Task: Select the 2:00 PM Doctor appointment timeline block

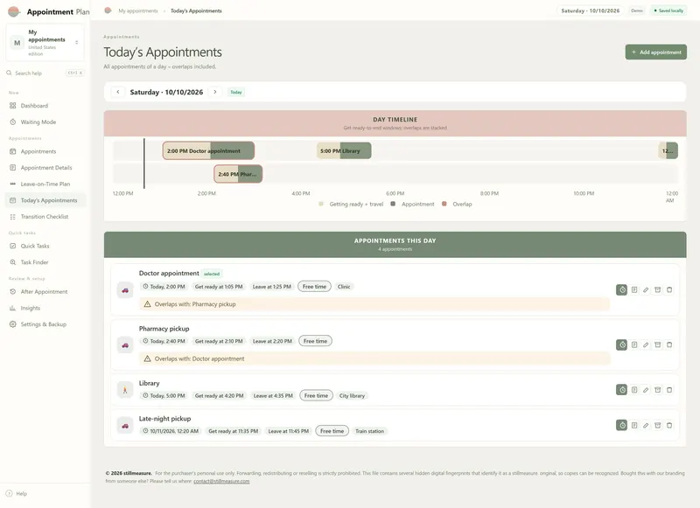Action: pos(208,150)
